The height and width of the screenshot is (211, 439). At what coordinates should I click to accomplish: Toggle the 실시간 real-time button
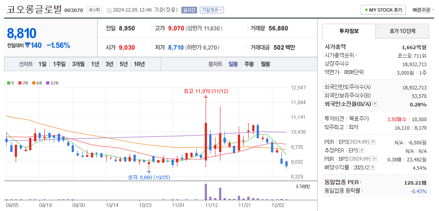[189, 10]
